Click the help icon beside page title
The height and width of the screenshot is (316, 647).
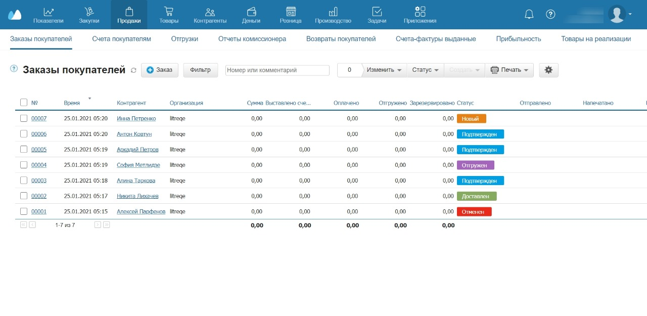click(x=14, y=69)
